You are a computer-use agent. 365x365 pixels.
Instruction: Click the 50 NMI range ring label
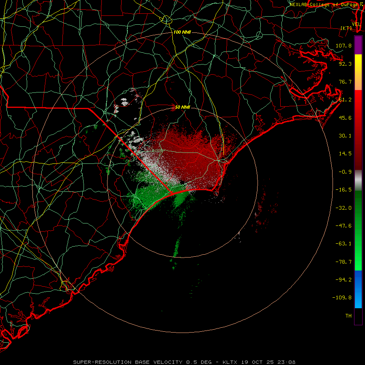(182, 107)
